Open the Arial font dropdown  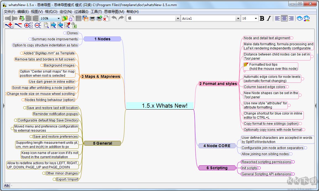click(x=238, y=18)
